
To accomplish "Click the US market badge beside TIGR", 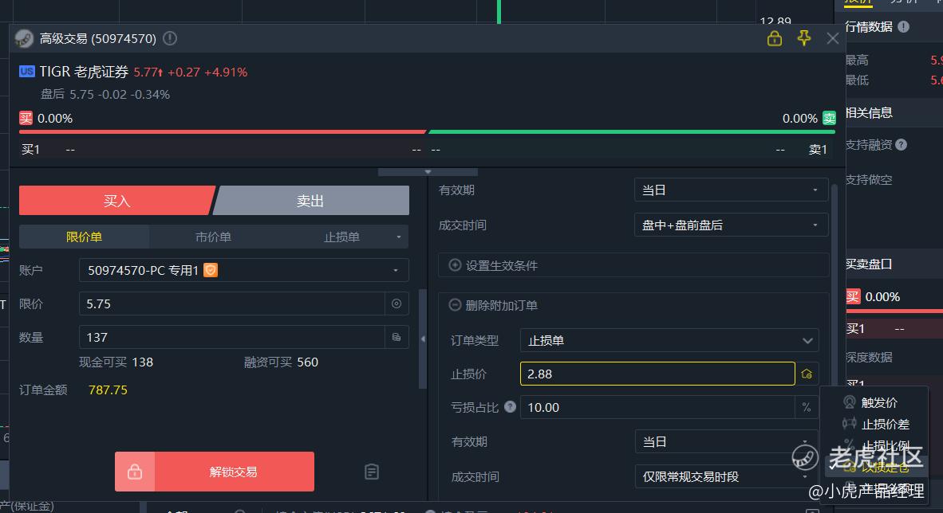I will point(27,72).
